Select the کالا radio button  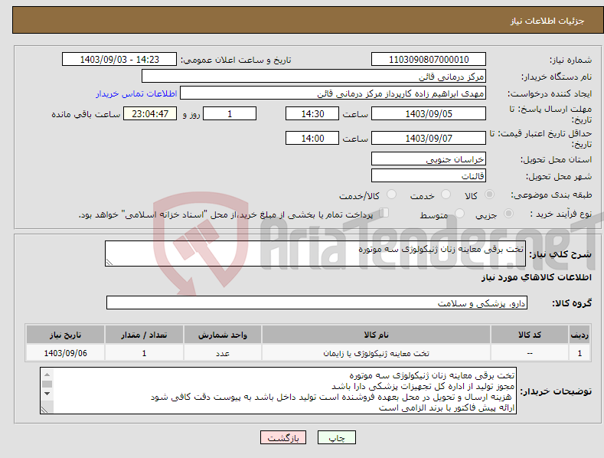489,195
